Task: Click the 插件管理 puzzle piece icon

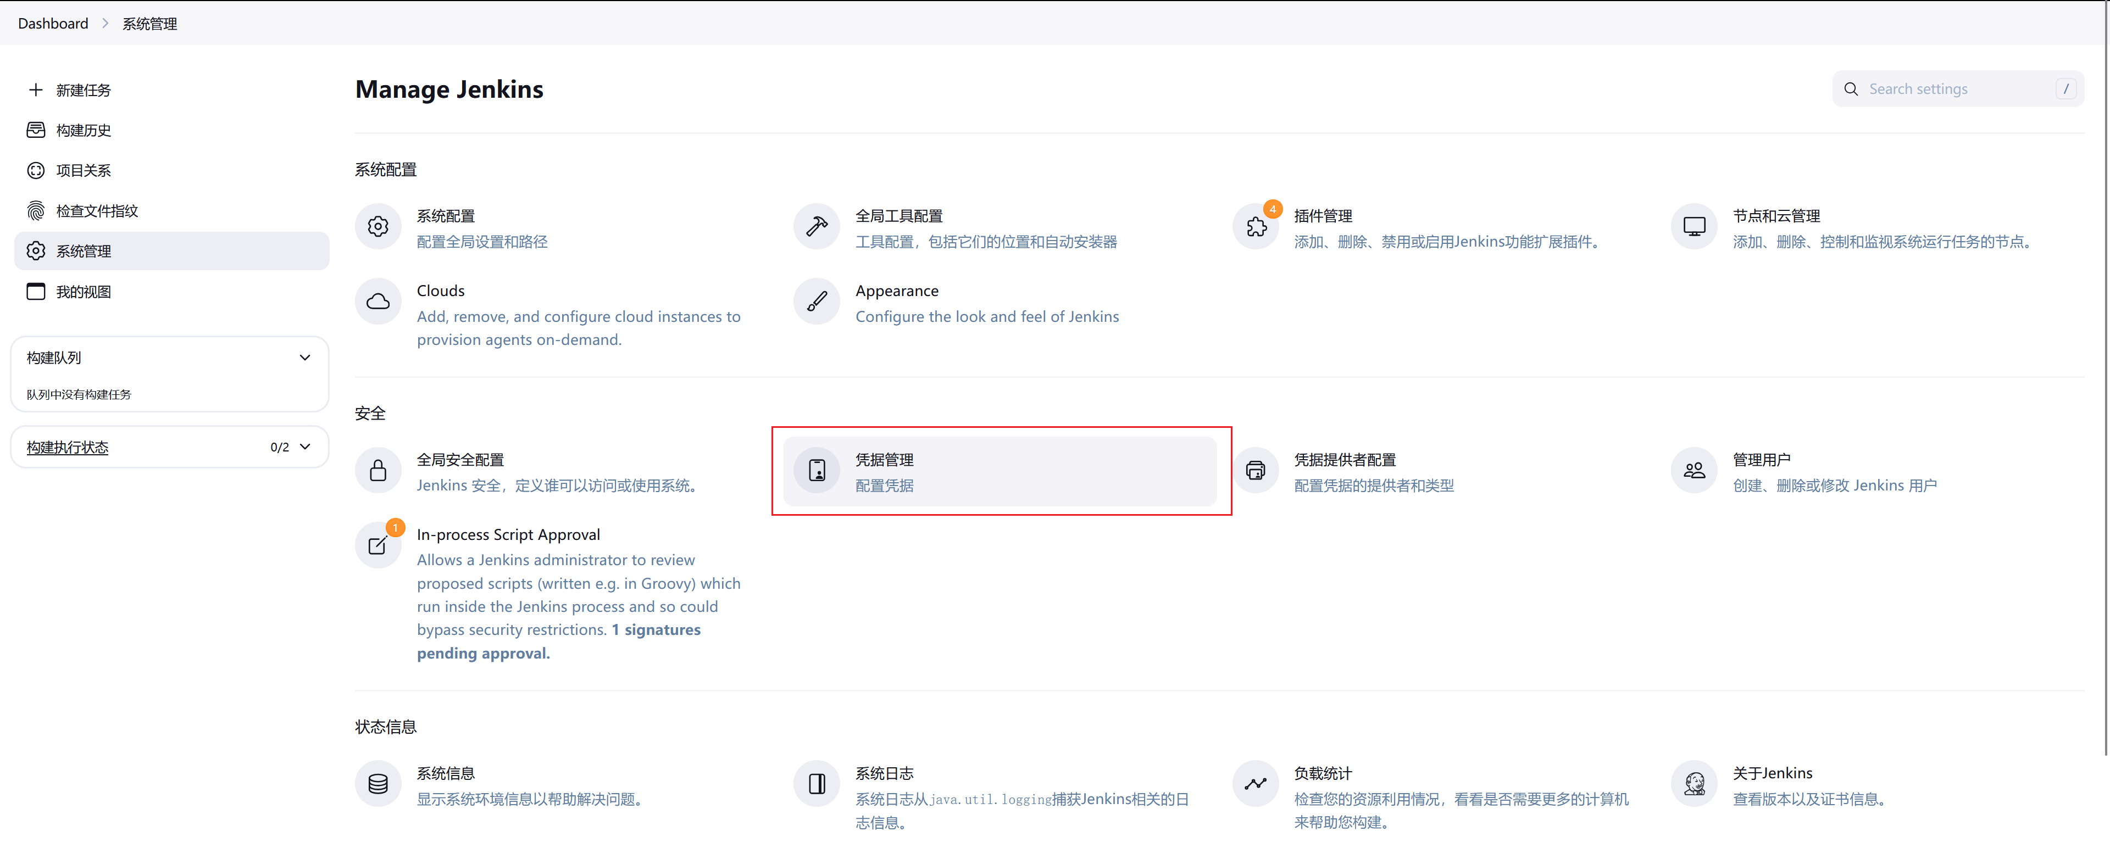Action: [1256, 227]
